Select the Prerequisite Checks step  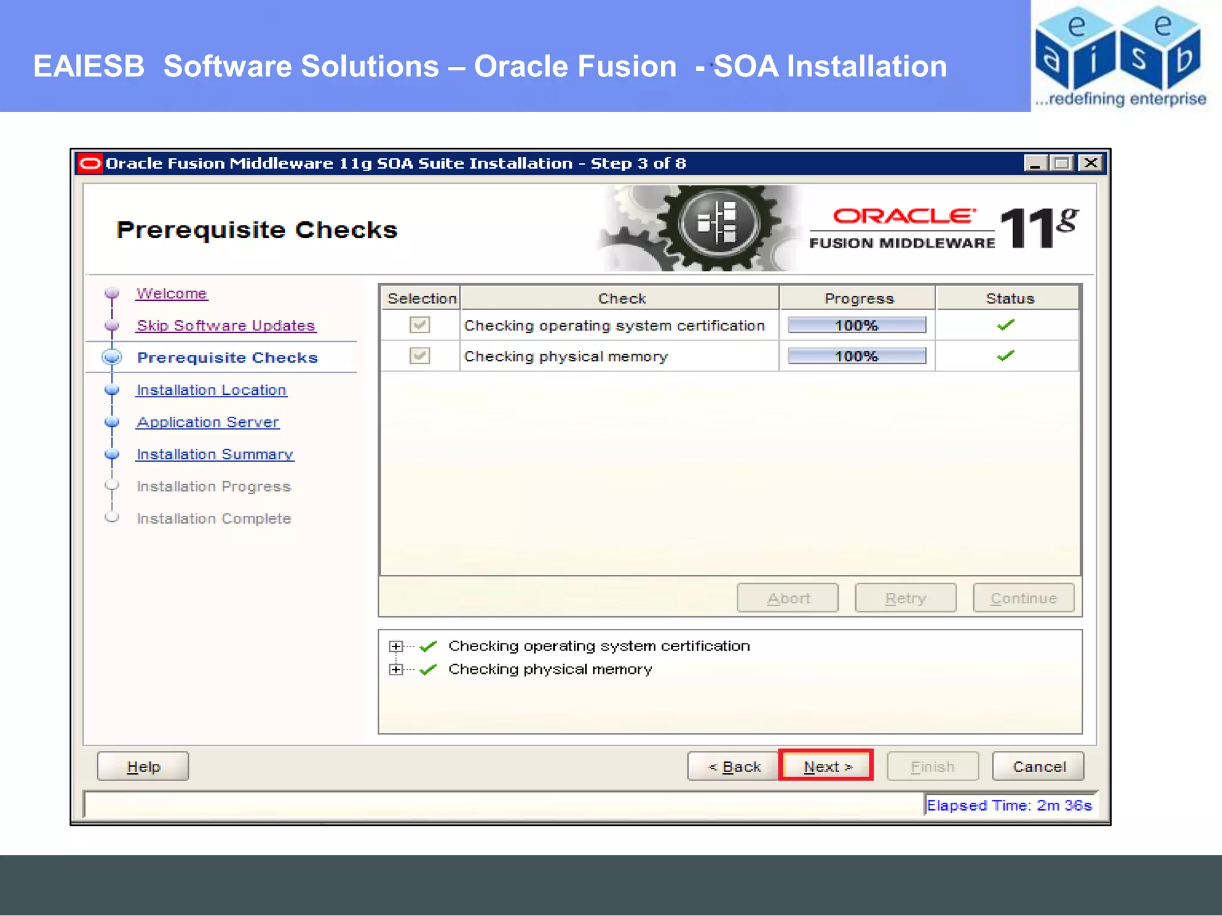(227, 357)
